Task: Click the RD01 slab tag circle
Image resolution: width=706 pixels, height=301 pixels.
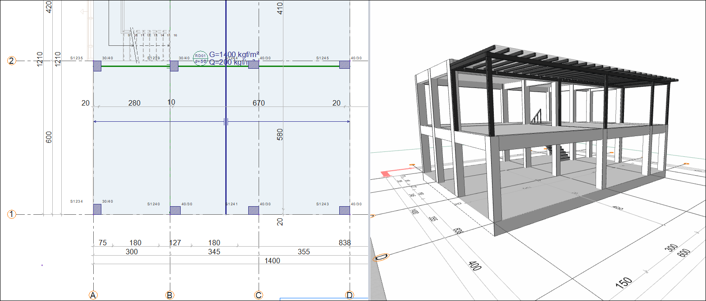Action: pyautogui.click(x=200, y=58)
